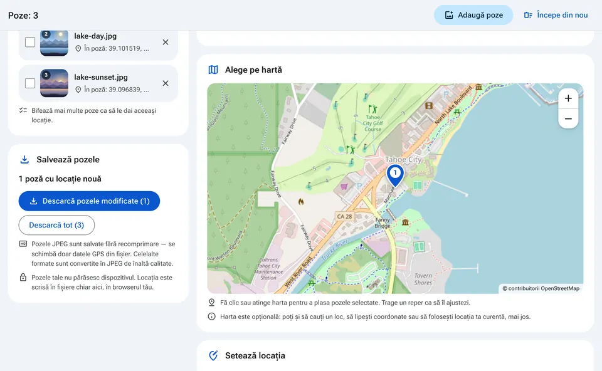
Task: Open the contribuitorii OpenStreetMap attribution link
Action: (x=541, y=288)
